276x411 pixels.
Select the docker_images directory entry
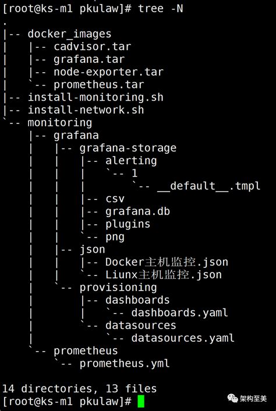tap(69, 34)
